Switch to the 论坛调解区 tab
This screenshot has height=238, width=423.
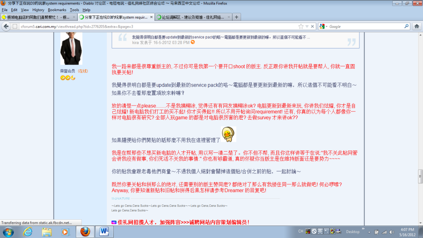coord(193,17)
